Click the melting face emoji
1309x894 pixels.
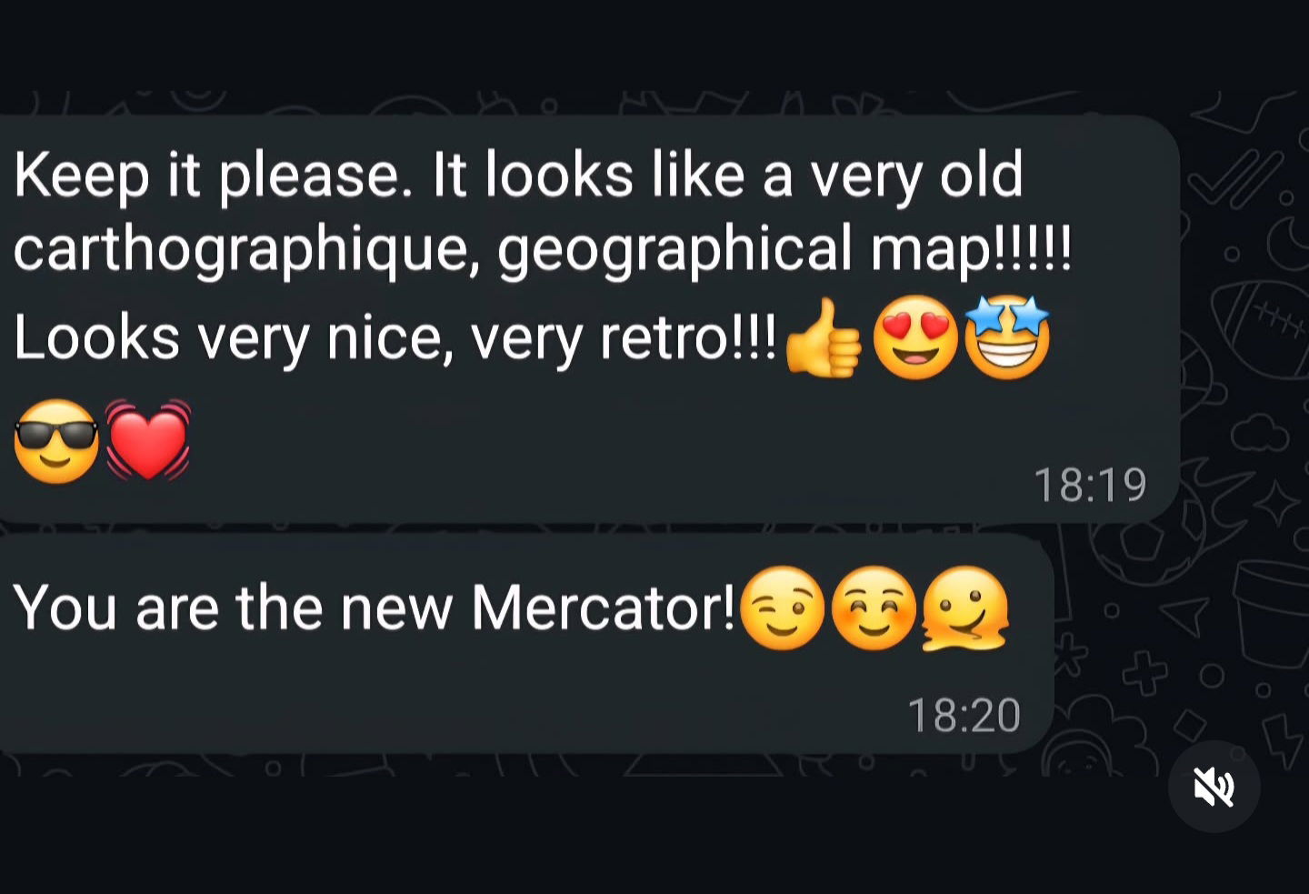coord(965,608)
